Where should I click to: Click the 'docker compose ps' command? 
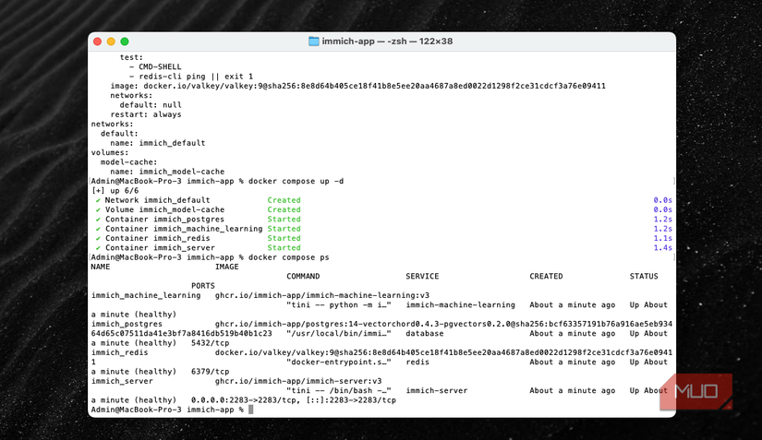tap(289, 257)
